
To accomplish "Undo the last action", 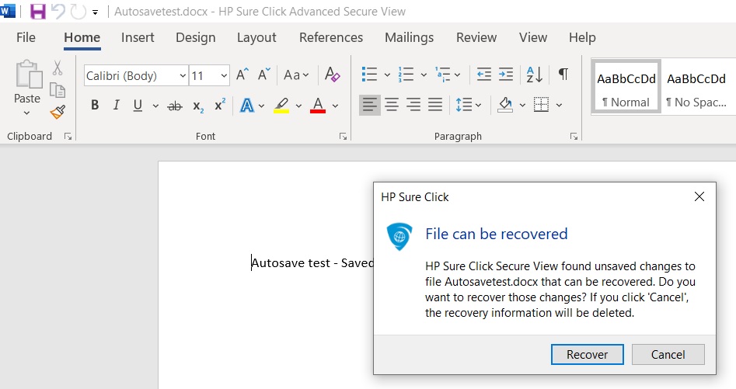I will point(58,11).
